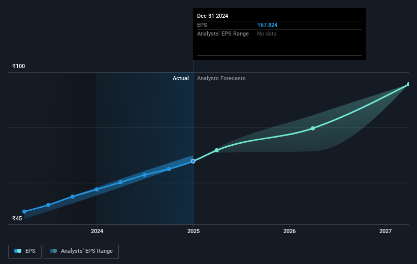Viewport: 417px width, 264px height.
Task: Click the 'Analysts Forecasts' label
Action: (x=221, y=78)
